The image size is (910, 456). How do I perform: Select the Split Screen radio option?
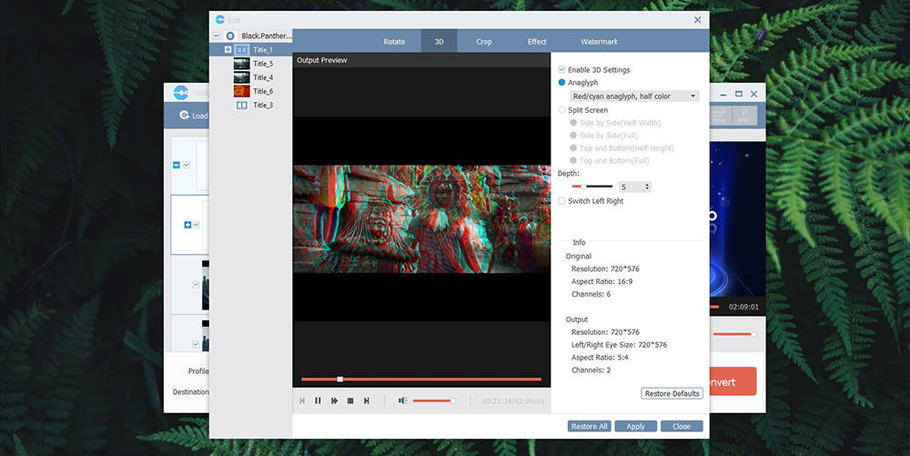pyautogui.click(x=561, y=110)
